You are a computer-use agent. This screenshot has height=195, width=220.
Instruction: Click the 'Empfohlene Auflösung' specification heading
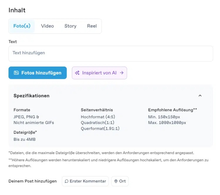(x=172, y=110)
